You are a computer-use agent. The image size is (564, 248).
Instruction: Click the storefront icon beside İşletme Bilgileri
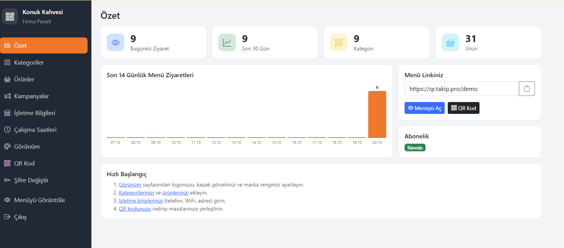point(7,113)
